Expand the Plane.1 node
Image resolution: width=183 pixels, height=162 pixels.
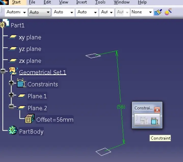point(11,95)
